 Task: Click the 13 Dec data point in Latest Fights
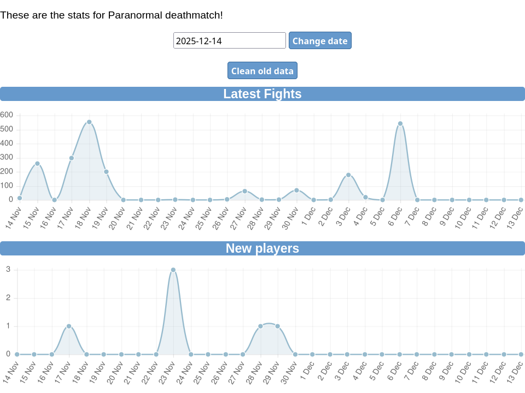click(x=521, y=200)
